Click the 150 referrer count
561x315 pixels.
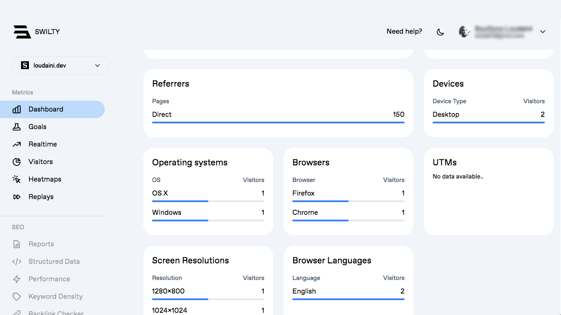(x=398, y=115)
